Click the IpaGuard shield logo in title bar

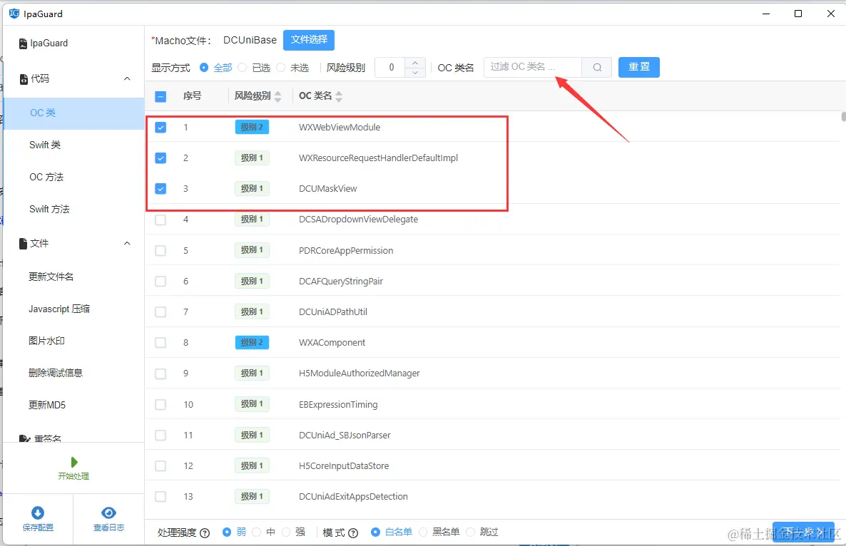coord(14,14)
